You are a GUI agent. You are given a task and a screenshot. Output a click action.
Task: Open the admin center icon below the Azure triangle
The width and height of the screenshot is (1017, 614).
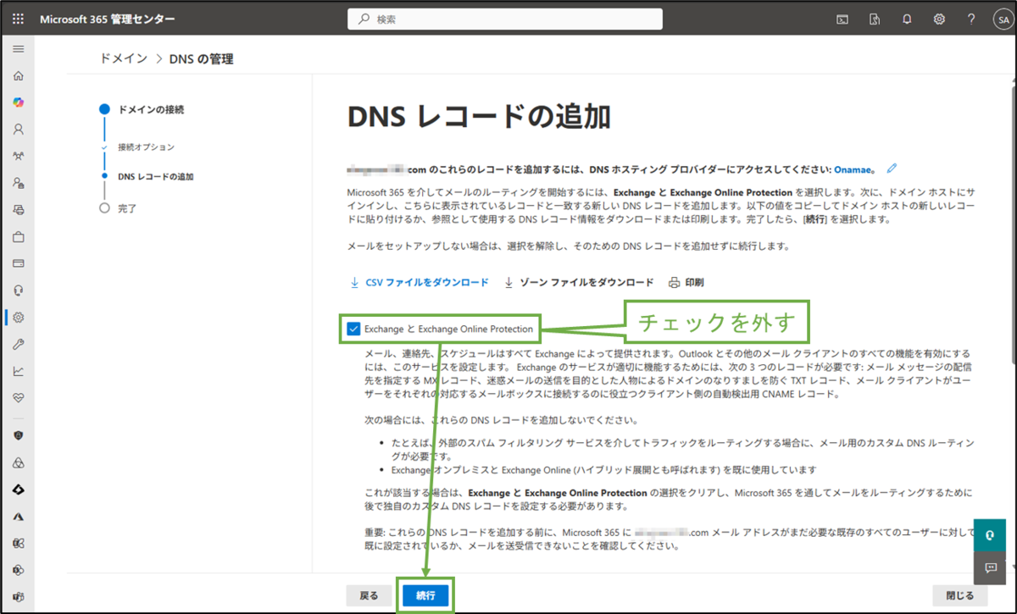pyautogui.click(x=18, y=543)
